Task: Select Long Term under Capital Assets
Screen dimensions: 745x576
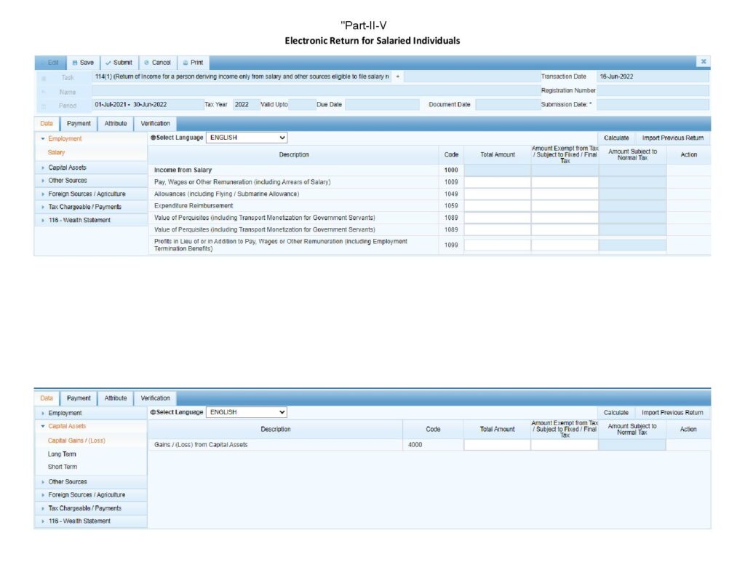Action: tap(62, 454)
